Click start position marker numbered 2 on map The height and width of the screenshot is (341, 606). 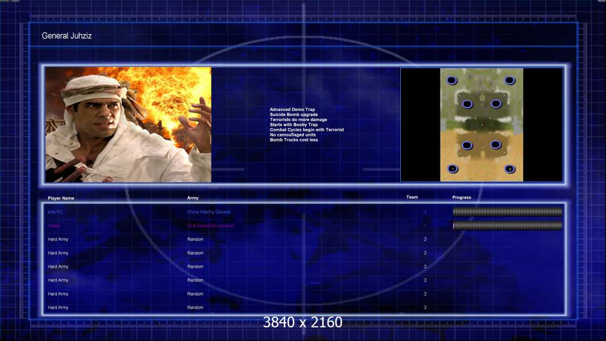pyautogui.click(x=510, y=169)
